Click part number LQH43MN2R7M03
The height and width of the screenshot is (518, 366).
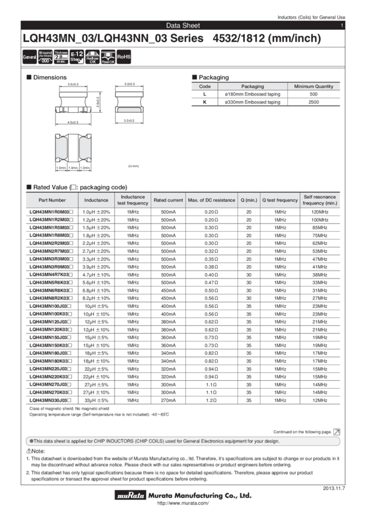(x=51, y=251)
